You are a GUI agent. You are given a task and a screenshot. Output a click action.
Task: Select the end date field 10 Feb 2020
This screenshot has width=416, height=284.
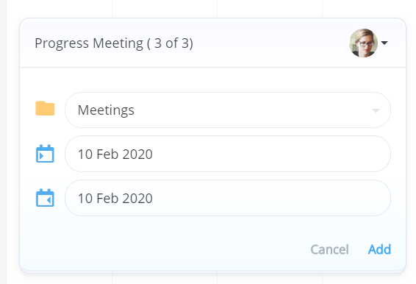click(228, 198)
